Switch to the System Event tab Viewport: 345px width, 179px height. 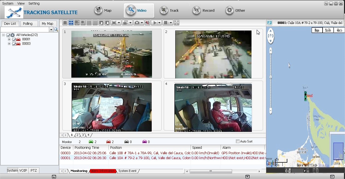(x=127, y=171)
